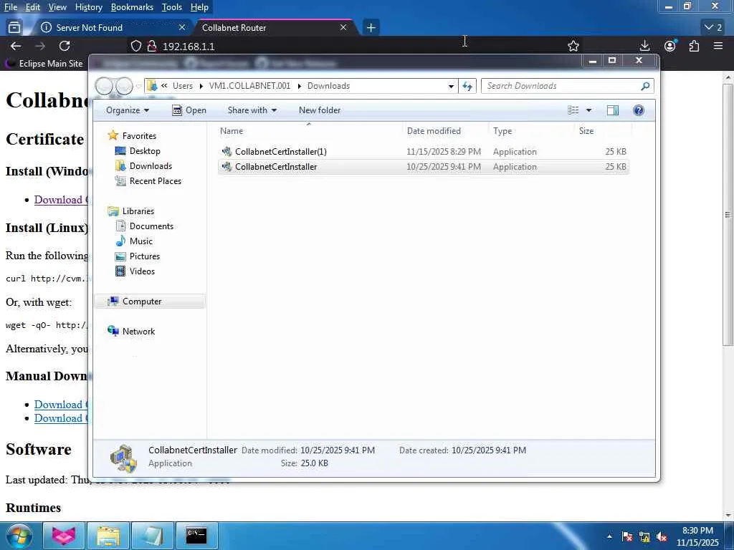Select Computer in the navigation pane
734x550 pixels.
(x=142, y=301)
